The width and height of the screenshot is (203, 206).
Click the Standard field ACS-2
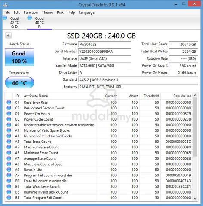pos(138,80)
